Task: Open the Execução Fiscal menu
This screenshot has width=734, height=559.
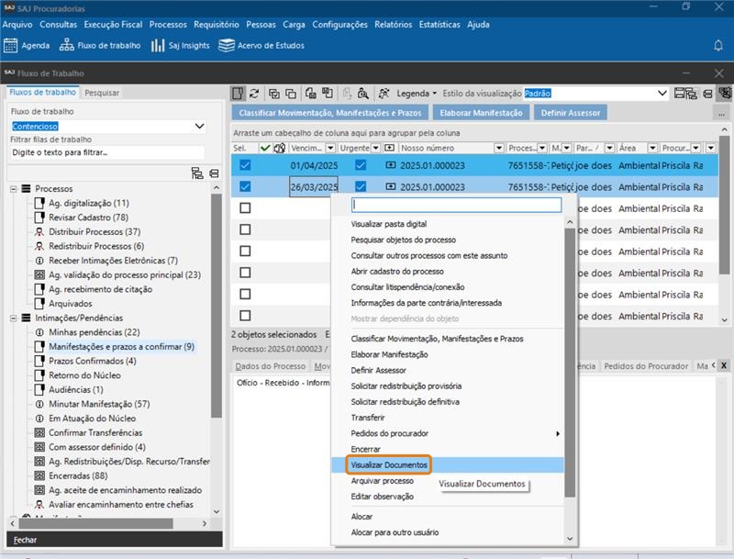Action: pos(113,25)
